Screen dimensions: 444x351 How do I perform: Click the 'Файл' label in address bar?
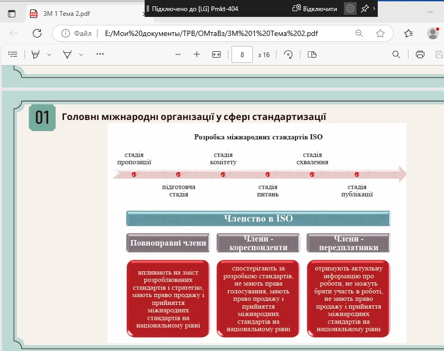(x=83, y=34)
